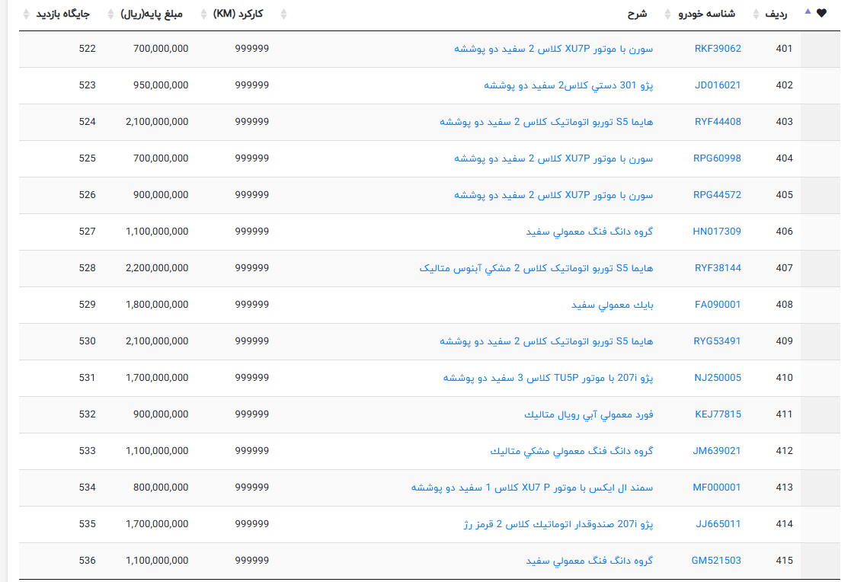Screen dimensions: 851x582
Task: Click the heart favorites header icon
Action: tap(821, 13)
